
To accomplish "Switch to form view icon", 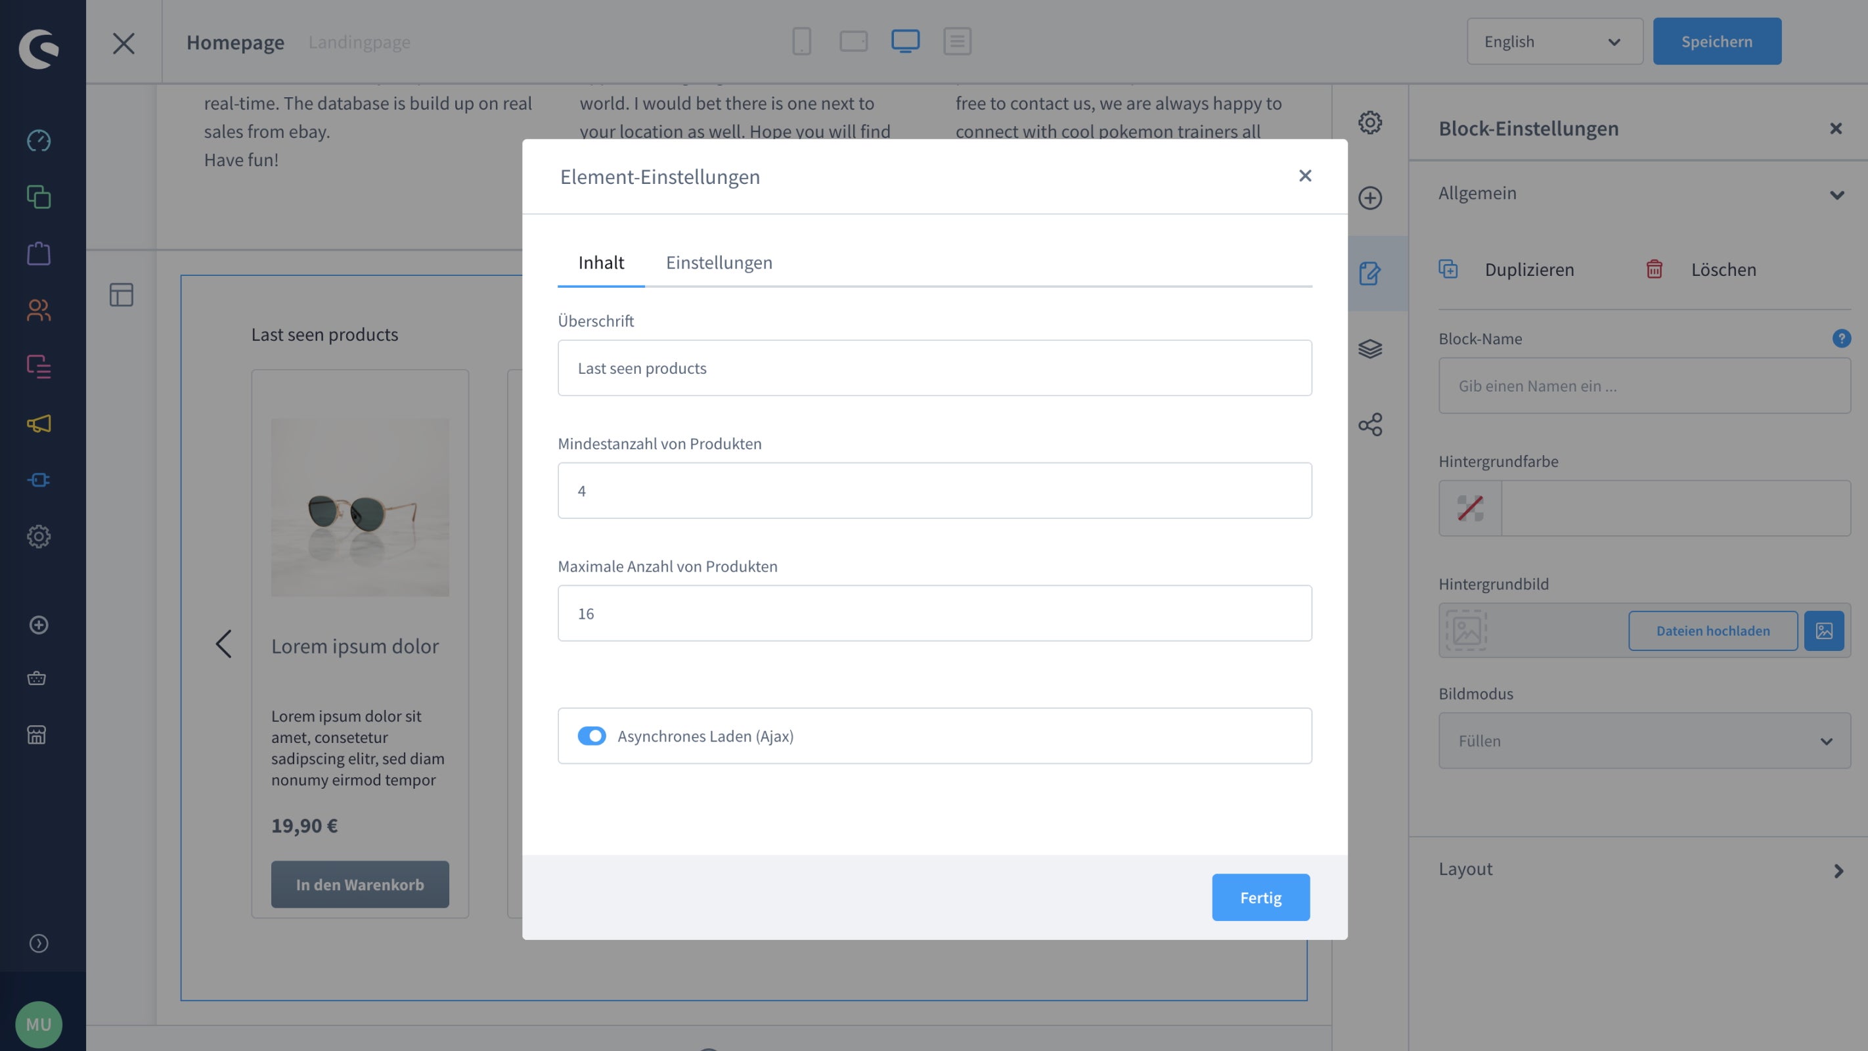I will click(957, 41).
